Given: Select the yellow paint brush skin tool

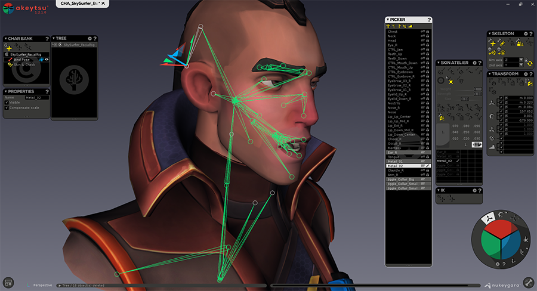Looking at the screenshot, I should point(450,82).
